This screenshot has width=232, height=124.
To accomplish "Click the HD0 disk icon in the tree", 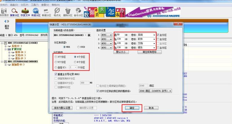I will (x=6, y=43).
